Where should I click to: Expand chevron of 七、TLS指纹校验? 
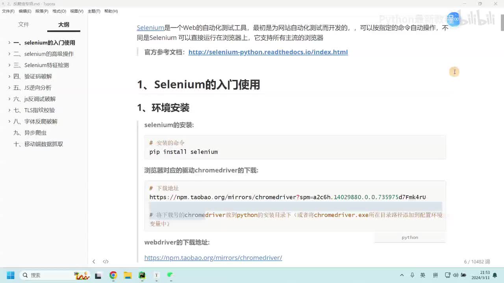[x=9, y=110]
